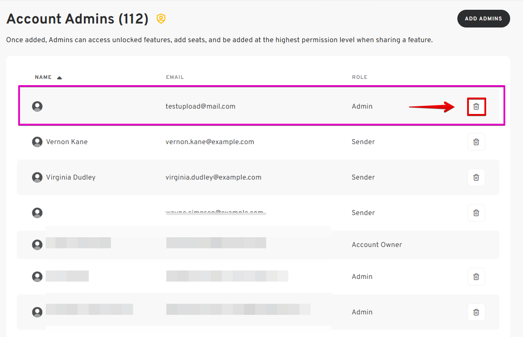Viewport: 523px width, 337px height.
Task: Toggle the sort arrow next to NAME
Action: click(x=59, y=78)
